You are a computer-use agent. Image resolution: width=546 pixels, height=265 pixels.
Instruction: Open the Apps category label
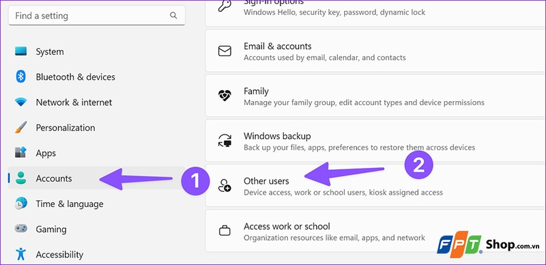coord(46,153)
